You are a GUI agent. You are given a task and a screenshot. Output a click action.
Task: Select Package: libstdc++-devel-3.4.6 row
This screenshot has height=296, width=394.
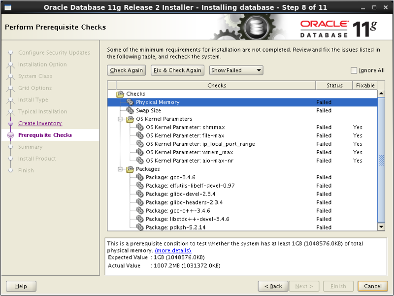tap(242, 219)
